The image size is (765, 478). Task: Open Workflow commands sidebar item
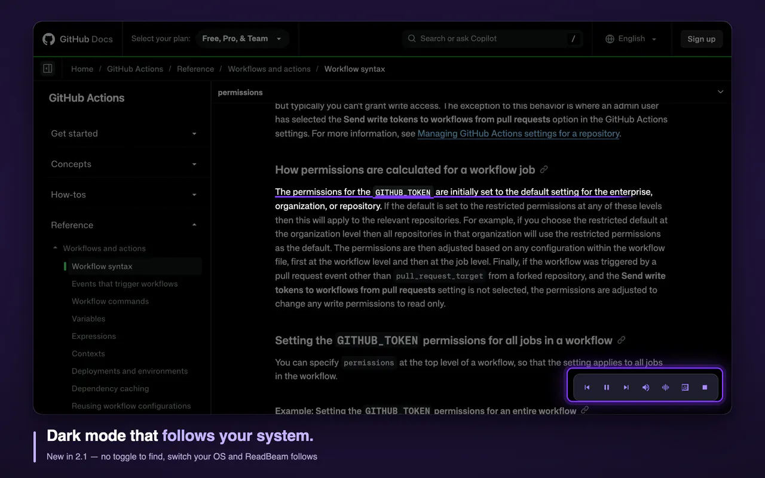click(111, 301)
